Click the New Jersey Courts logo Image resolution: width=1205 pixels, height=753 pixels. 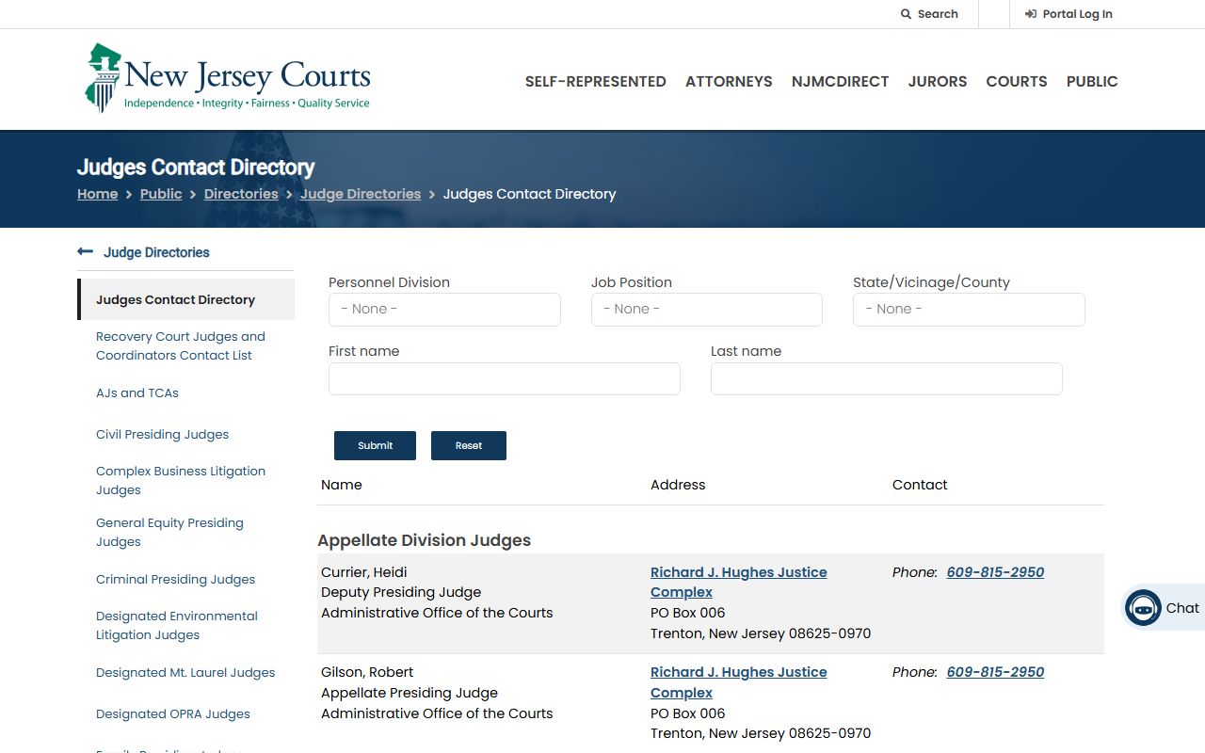228,78
